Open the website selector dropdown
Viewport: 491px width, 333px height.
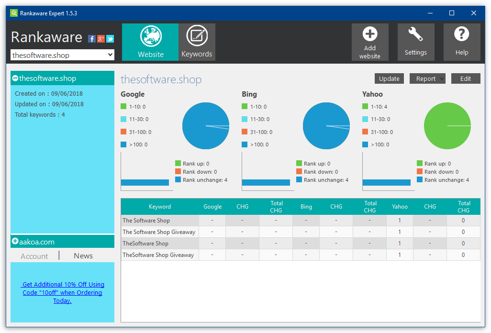[x=110, y=55]
